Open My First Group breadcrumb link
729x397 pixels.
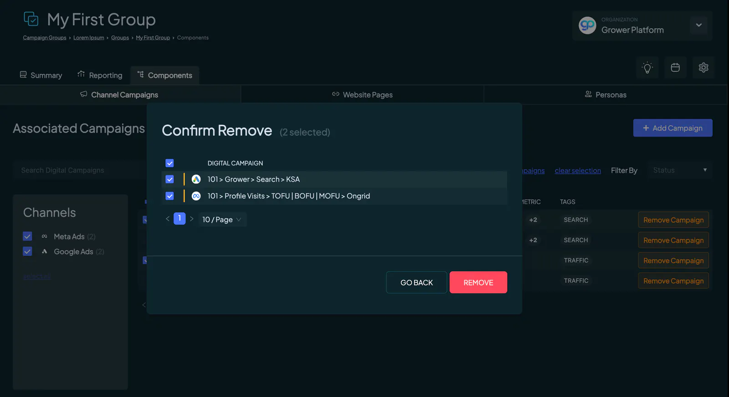pyautogui.click(x=153, y=38)
